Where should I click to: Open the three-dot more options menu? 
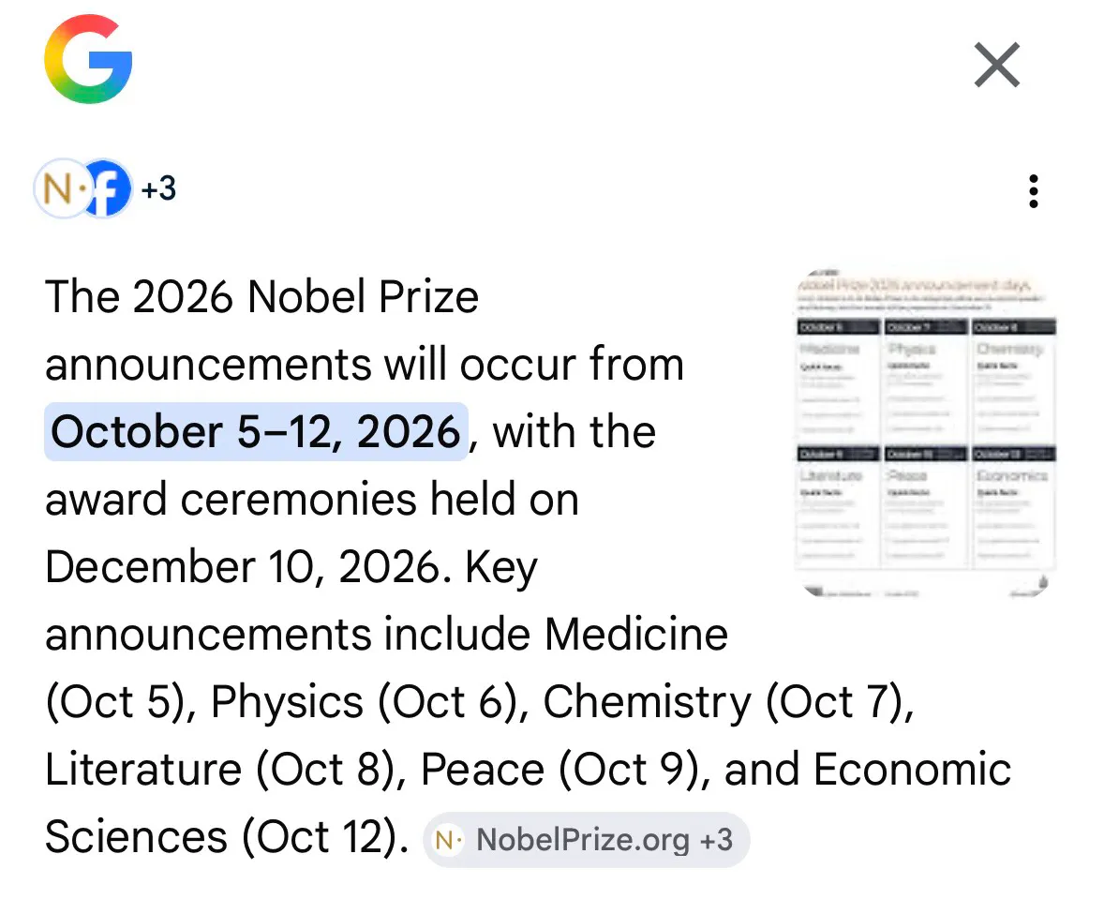(x=1033, y=190)
